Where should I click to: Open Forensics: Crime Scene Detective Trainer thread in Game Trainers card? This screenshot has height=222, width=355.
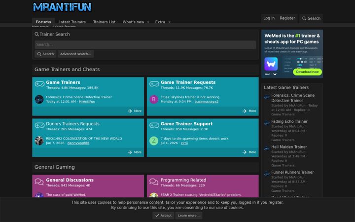pyautogui.click(x=79, y=97)
